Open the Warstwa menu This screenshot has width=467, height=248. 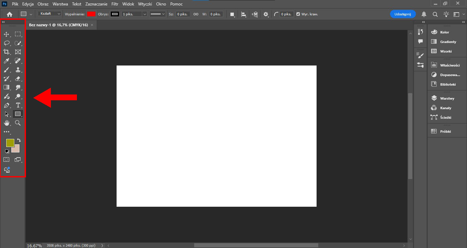60,4
